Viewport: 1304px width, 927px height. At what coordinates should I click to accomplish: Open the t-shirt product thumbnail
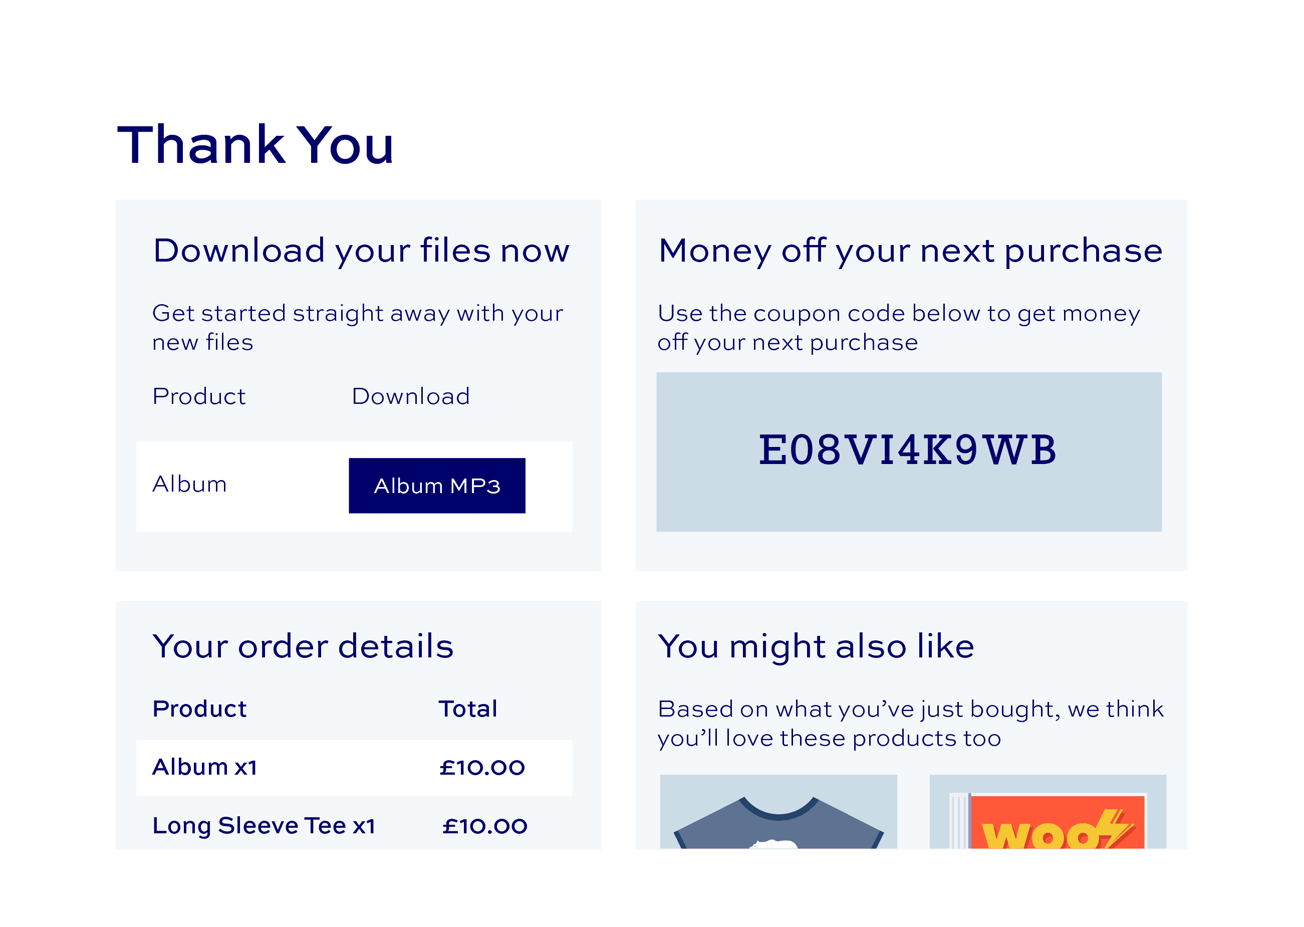pos(778,812)
